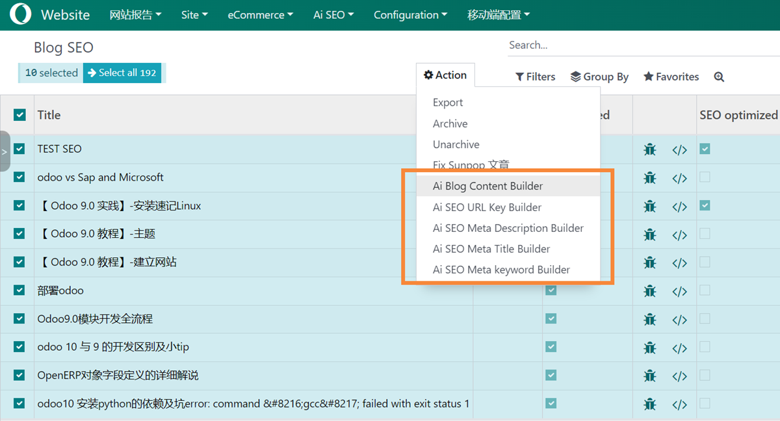
Task: Open the Ai SEO dropdown menu
Action: point(333,15)
